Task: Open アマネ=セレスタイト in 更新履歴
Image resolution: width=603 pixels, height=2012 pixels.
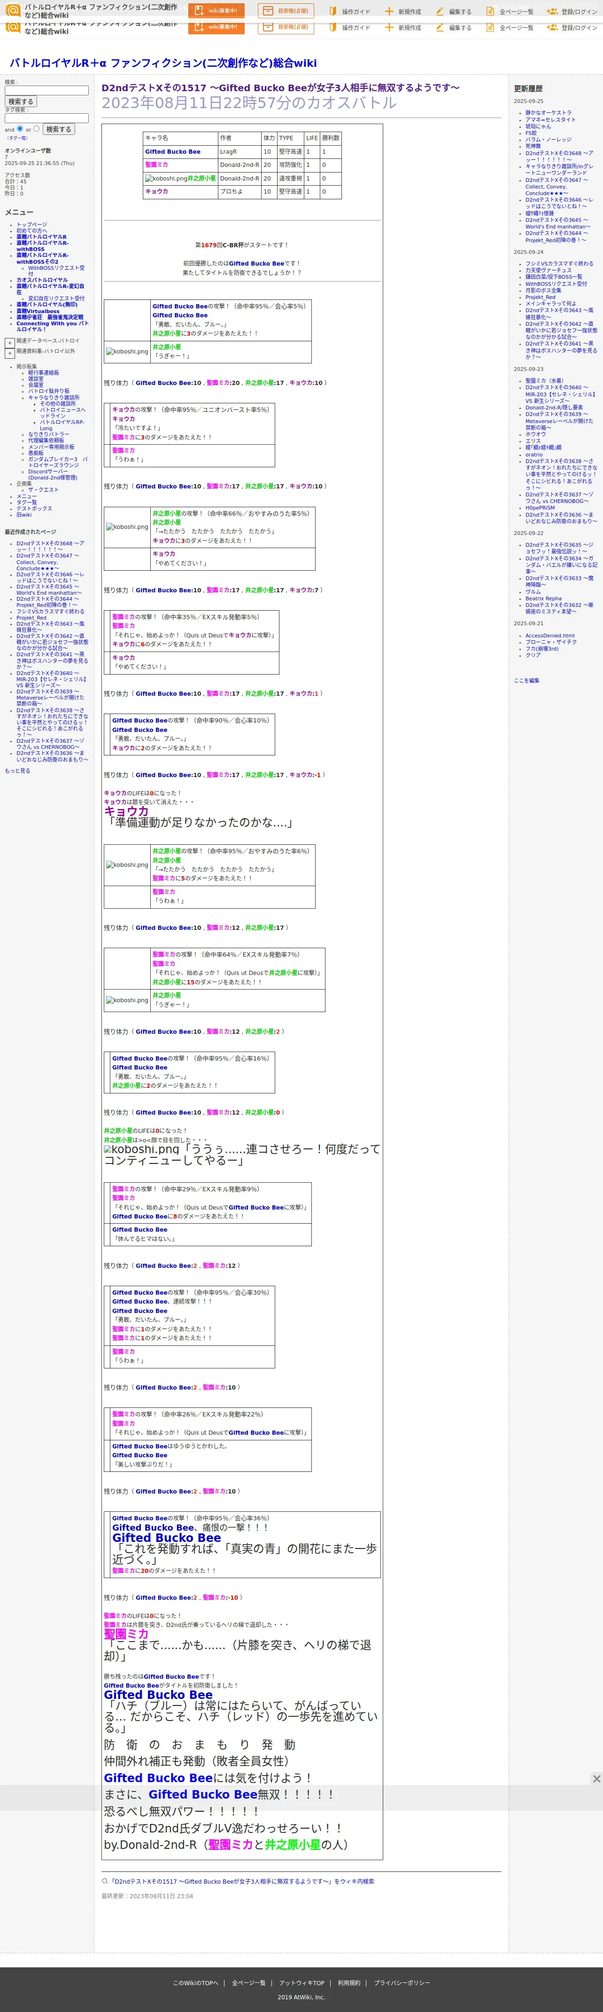Action: pos(551,119)
